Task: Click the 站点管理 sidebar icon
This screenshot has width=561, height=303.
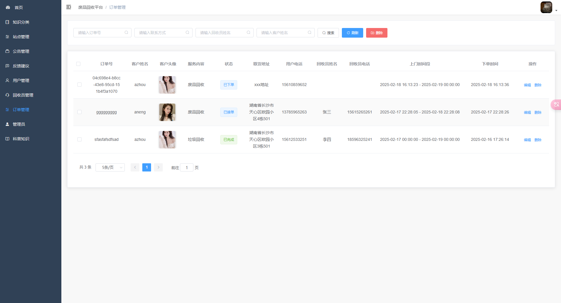Action: click(7, 37)
